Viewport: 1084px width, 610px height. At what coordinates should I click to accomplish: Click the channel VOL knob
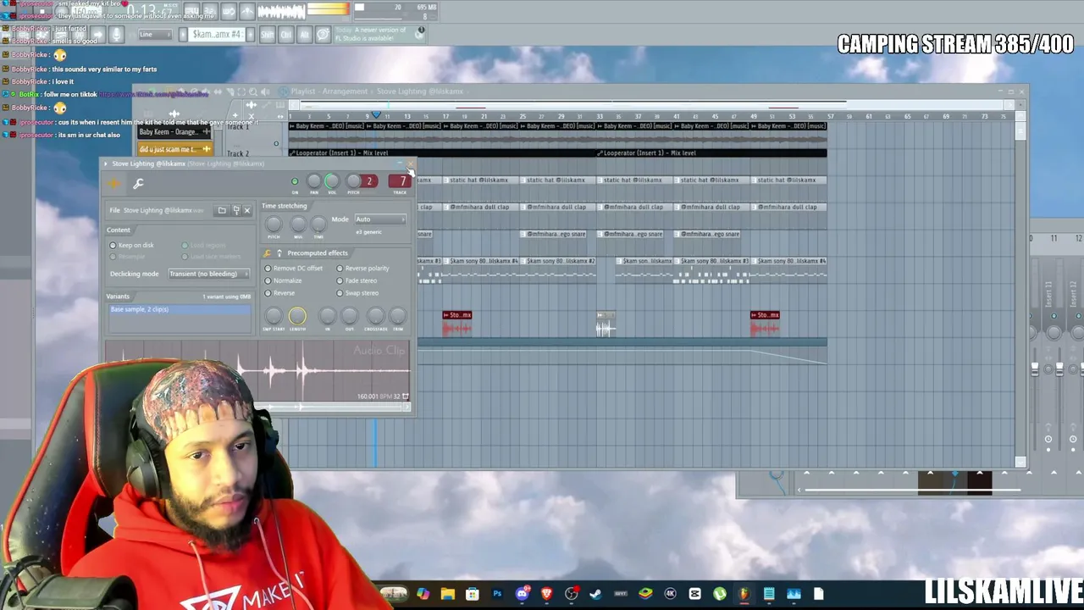tap(332, 181)
